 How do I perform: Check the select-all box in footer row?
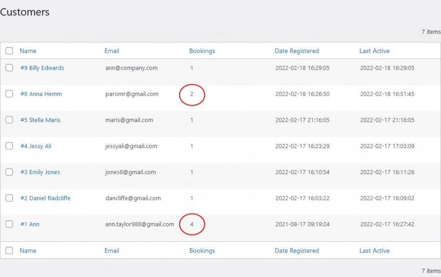9,250
